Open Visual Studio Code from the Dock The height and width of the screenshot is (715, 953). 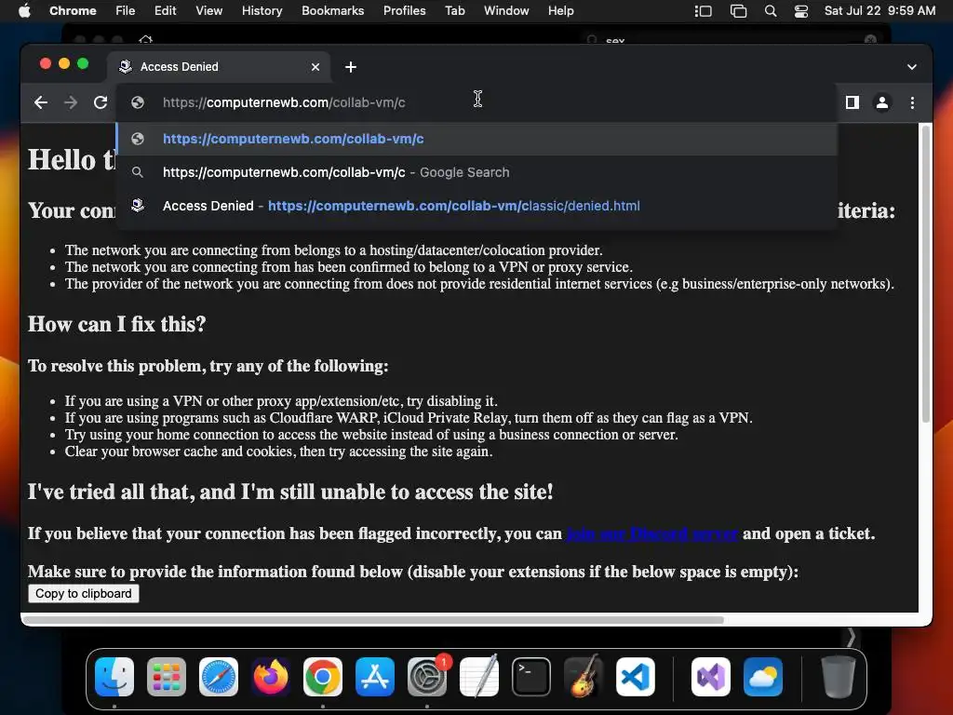pyautogui.click(x=635, y=677)
